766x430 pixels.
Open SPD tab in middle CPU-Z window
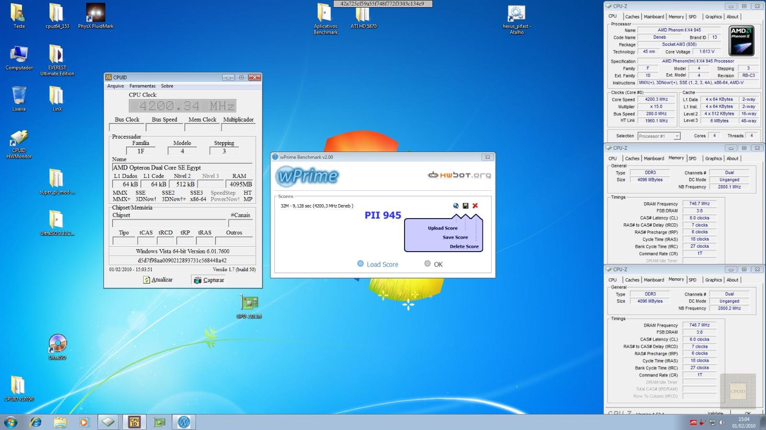pyautogui.click(x=692, y=158)
